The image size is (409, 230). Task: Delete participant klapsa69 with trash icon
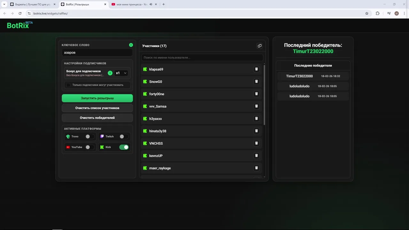point(256,69)
